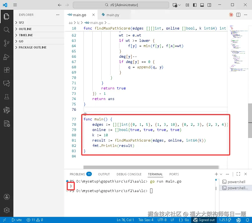Click the sf2 command center search box
The image size is (252, 223).
(121, 5)
